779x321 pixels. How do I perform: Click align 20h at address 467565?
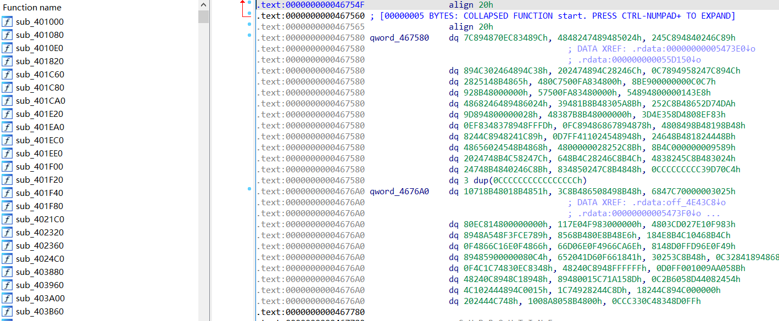[471, 27]
